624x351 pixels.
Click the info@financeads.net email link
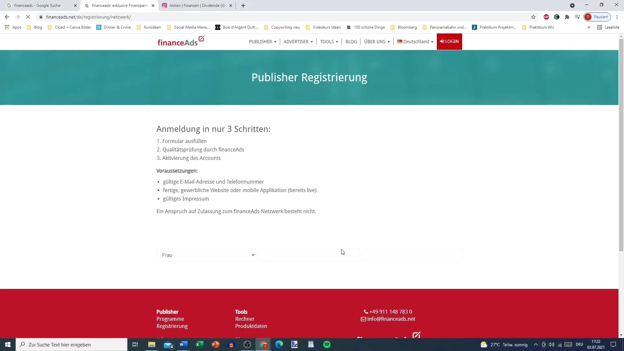388,319
